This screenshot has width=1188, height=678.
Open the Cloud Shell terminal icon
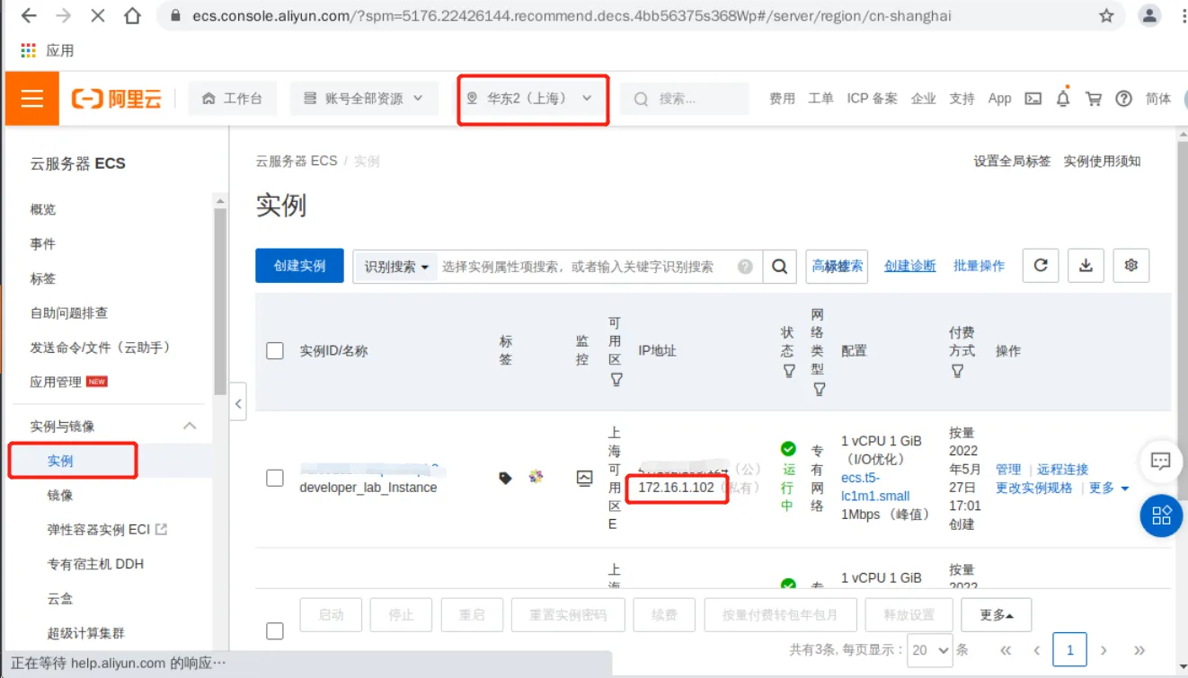point(1033,99)
